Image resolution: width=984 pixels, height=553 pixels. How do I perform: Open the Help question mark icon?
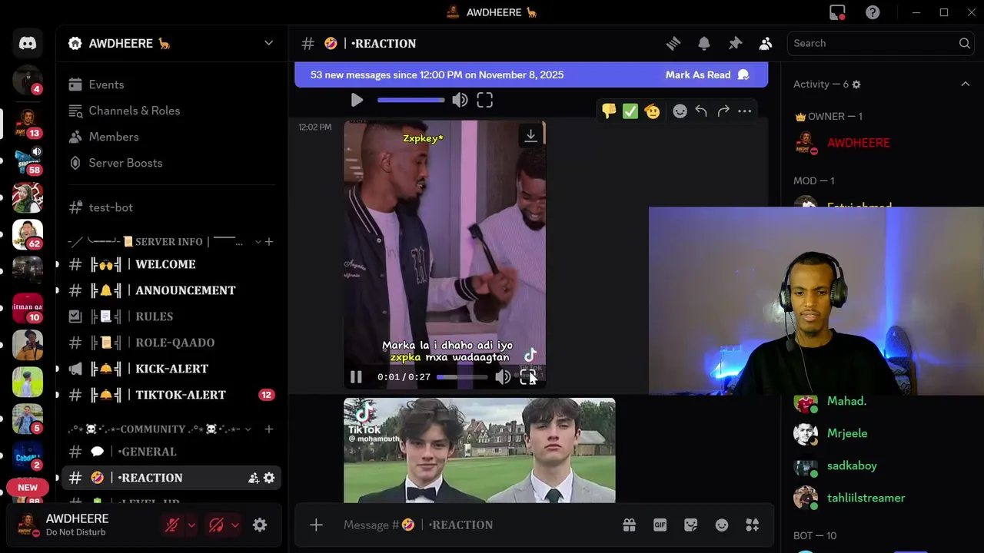(873, 12)
